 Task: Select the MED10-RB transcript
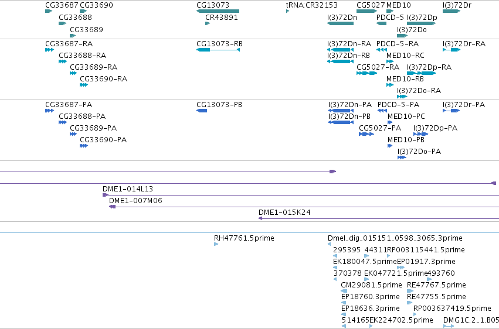pos(390,85)
